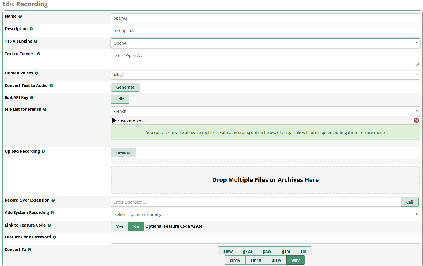Viewport: 423px width, 266px height.
Task: Remove the custom/openai file with red X
Action: click(x=416, y=120)
